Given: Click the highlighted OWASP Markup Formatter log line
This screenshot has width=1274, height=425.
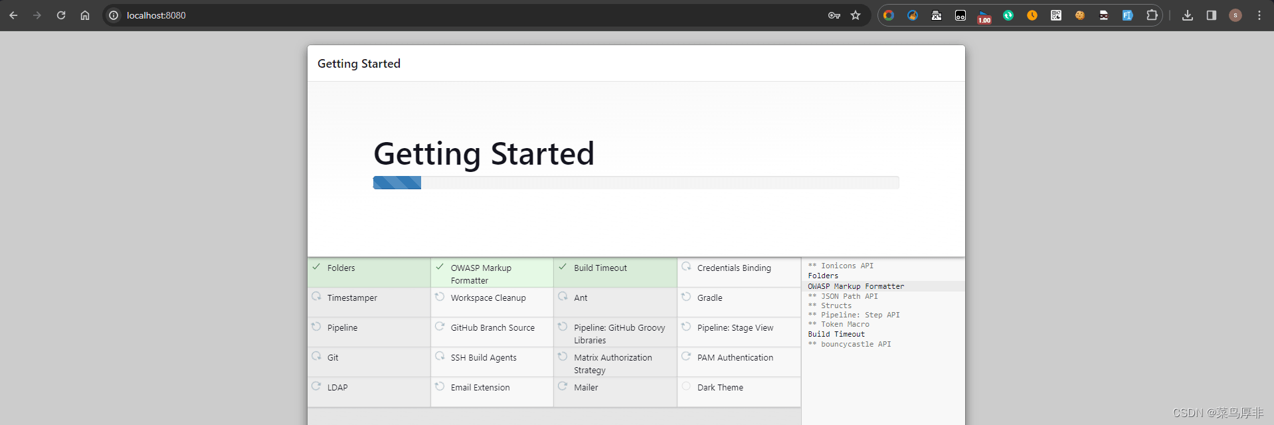Looking at the screenshot, I should point(856,286).
